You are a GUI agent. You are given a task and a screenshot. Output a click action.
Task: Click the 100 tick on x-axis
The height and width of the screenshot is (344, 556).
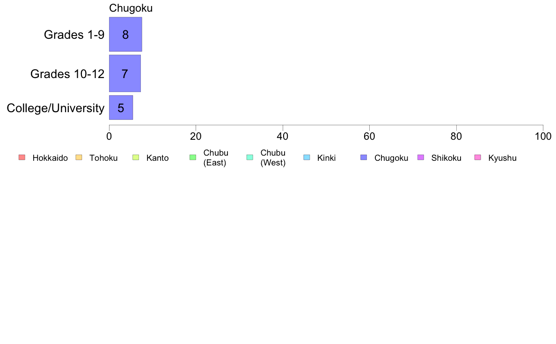pyautogui.click(x=543, y=136)
